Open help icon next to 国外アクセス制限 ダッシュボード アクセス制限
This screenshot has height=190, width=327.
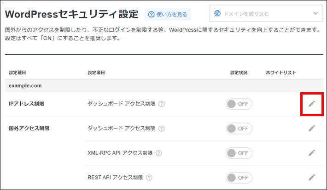[x=161, y=129]
